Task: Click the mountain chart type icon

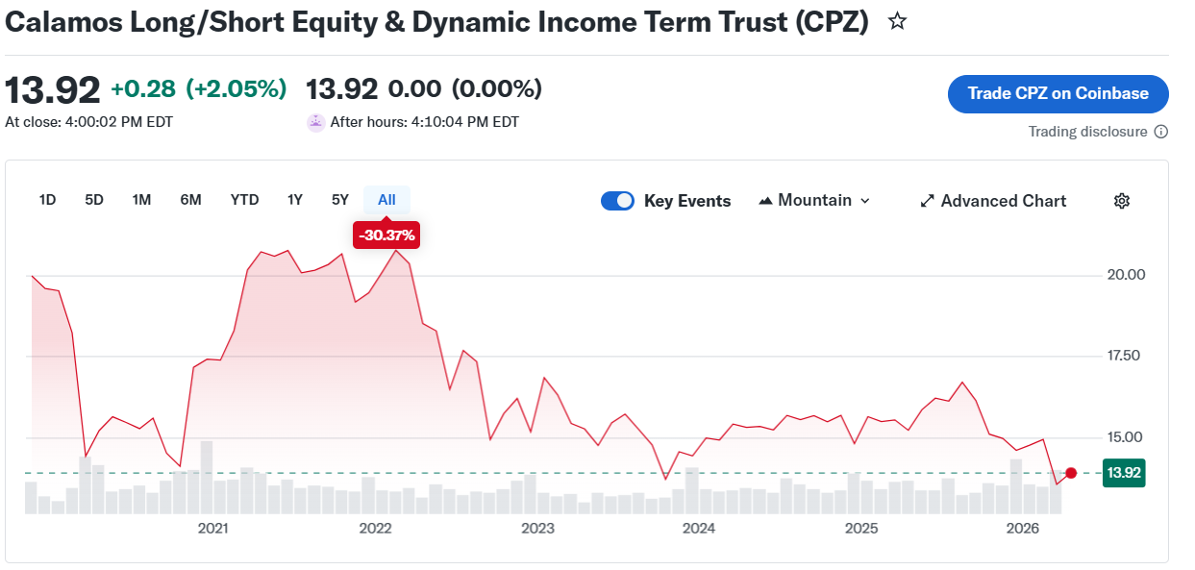Action: 765,201
